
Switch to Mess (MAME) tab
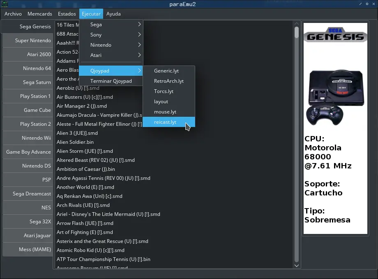point(28,250)
